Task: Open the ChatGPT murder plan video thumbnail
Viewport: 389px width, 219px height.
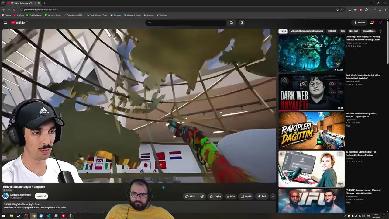Action: pos(312,169)
